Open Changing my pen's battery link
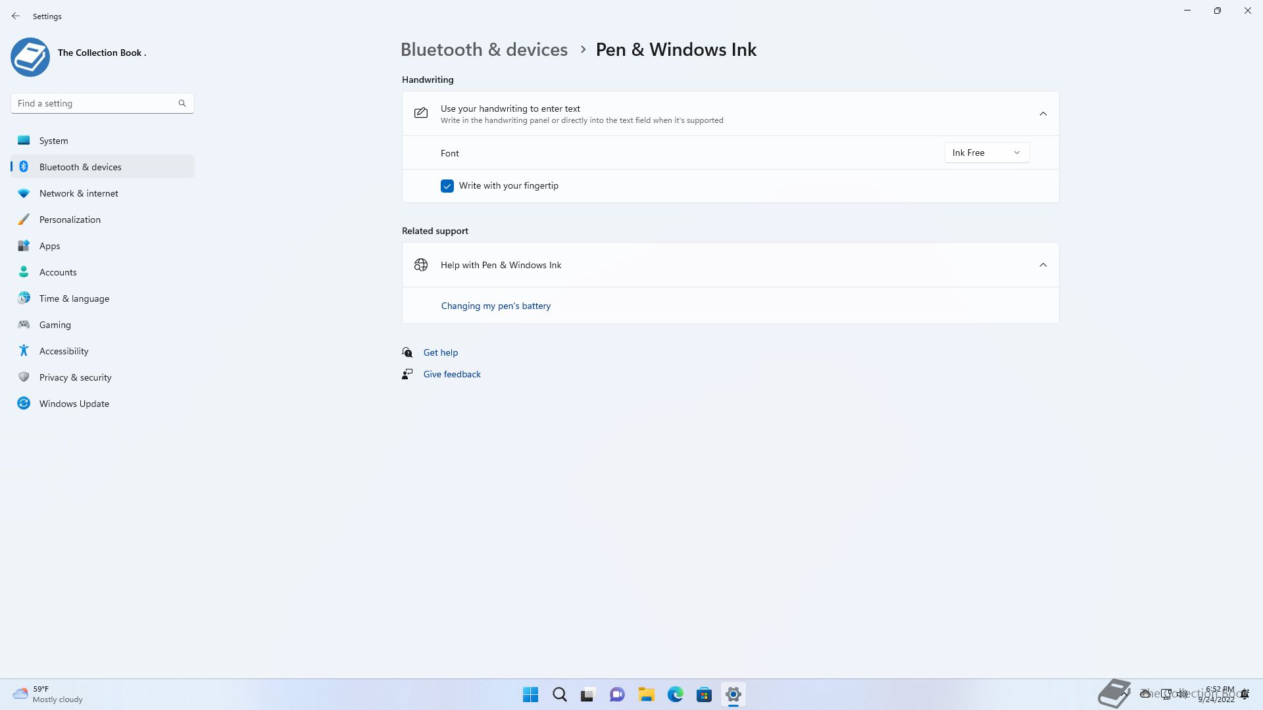The height and width of the screenshot is (710, 1263). [496, 306]
